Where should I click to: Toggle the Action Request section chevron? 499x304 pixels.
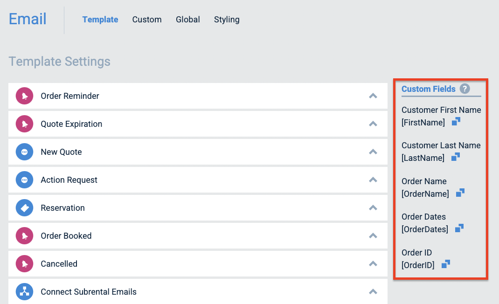click(x=373, y=180)
